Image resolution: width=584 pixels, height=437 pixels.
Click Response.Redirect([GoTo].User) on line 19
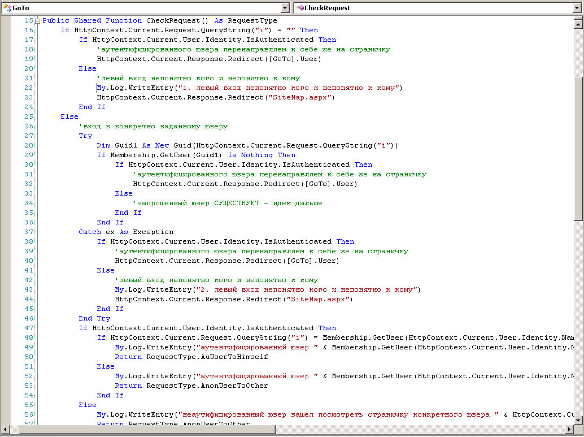[x=254, y=59]
